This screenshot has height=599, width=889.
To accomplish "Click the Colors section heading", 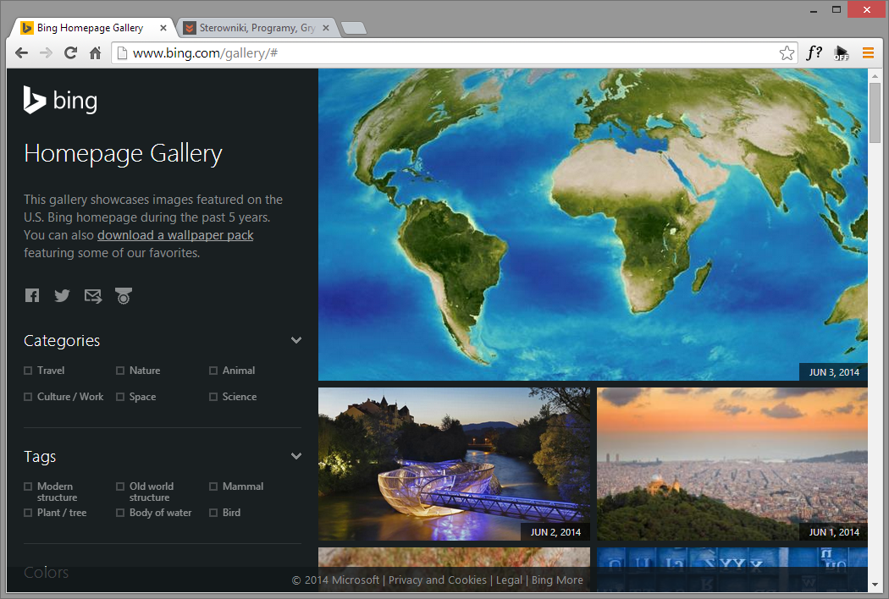I will [x=46, y=573].
